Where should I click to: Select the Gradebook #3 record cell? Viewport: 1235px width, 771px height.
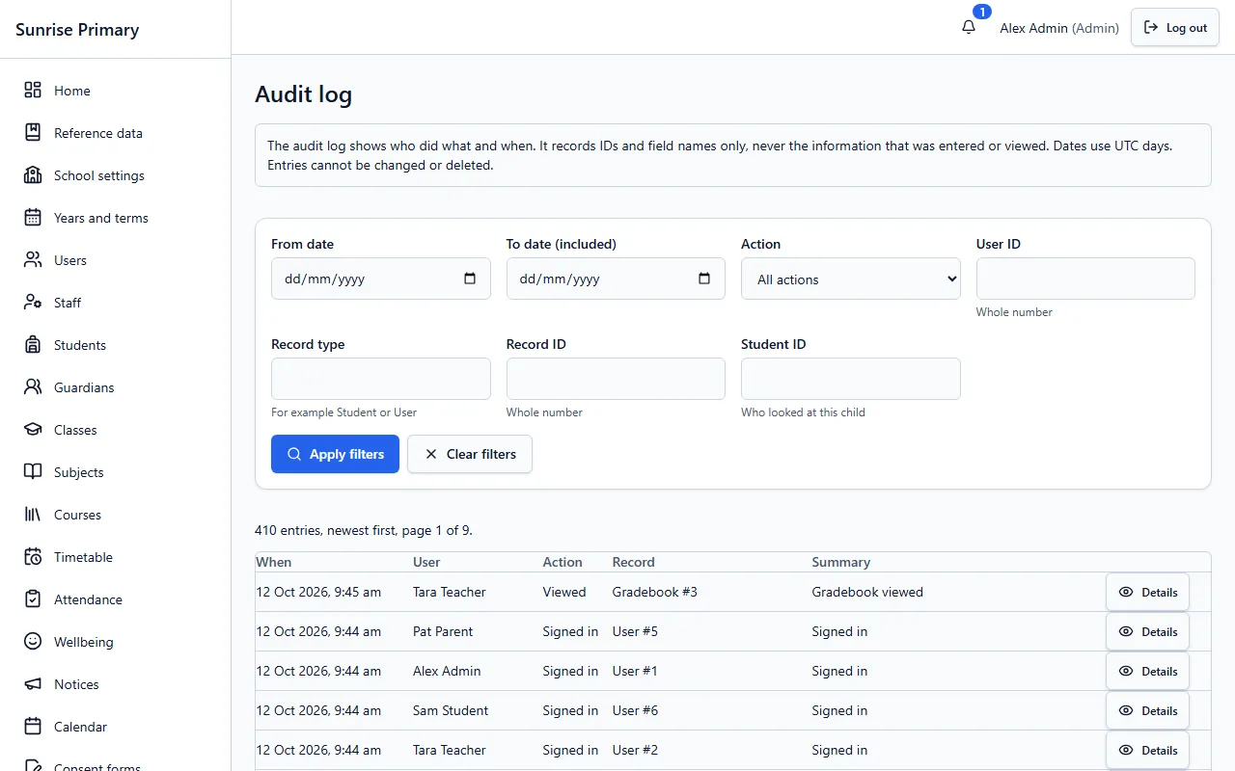pyautogui.click(x=654, y=592)
